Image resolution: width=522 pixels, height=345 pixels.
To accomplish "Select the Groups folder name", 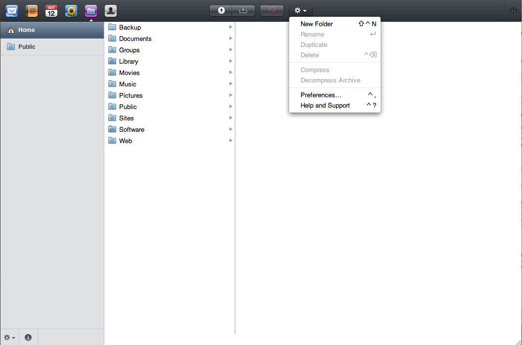I will (130, 50).
